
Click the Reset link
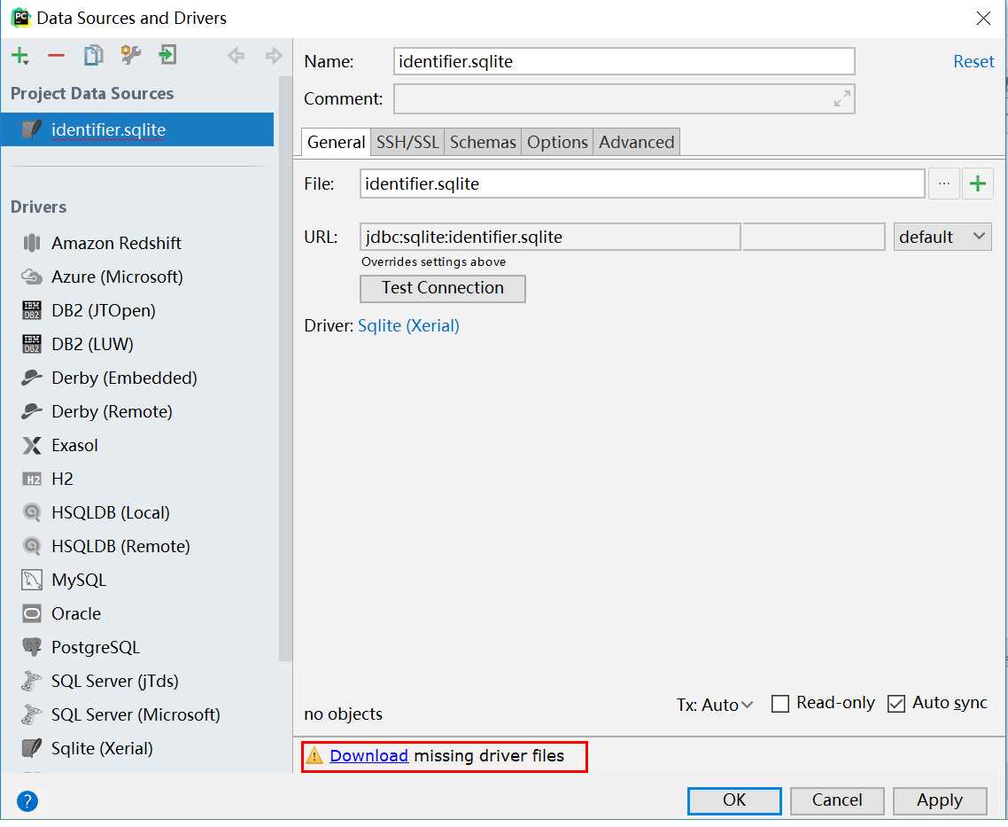coord(973,62)
